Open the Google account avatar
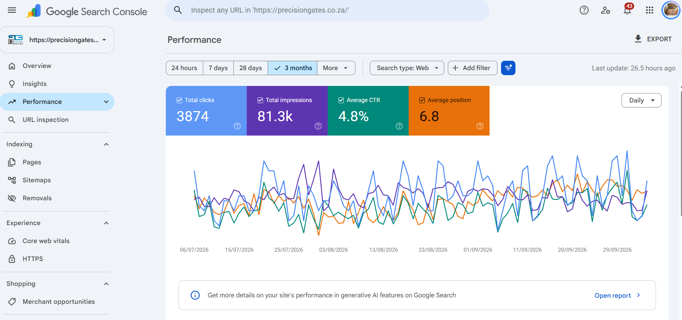The width and height of the screenshot is (682, 320). click(x=671, y=10)
